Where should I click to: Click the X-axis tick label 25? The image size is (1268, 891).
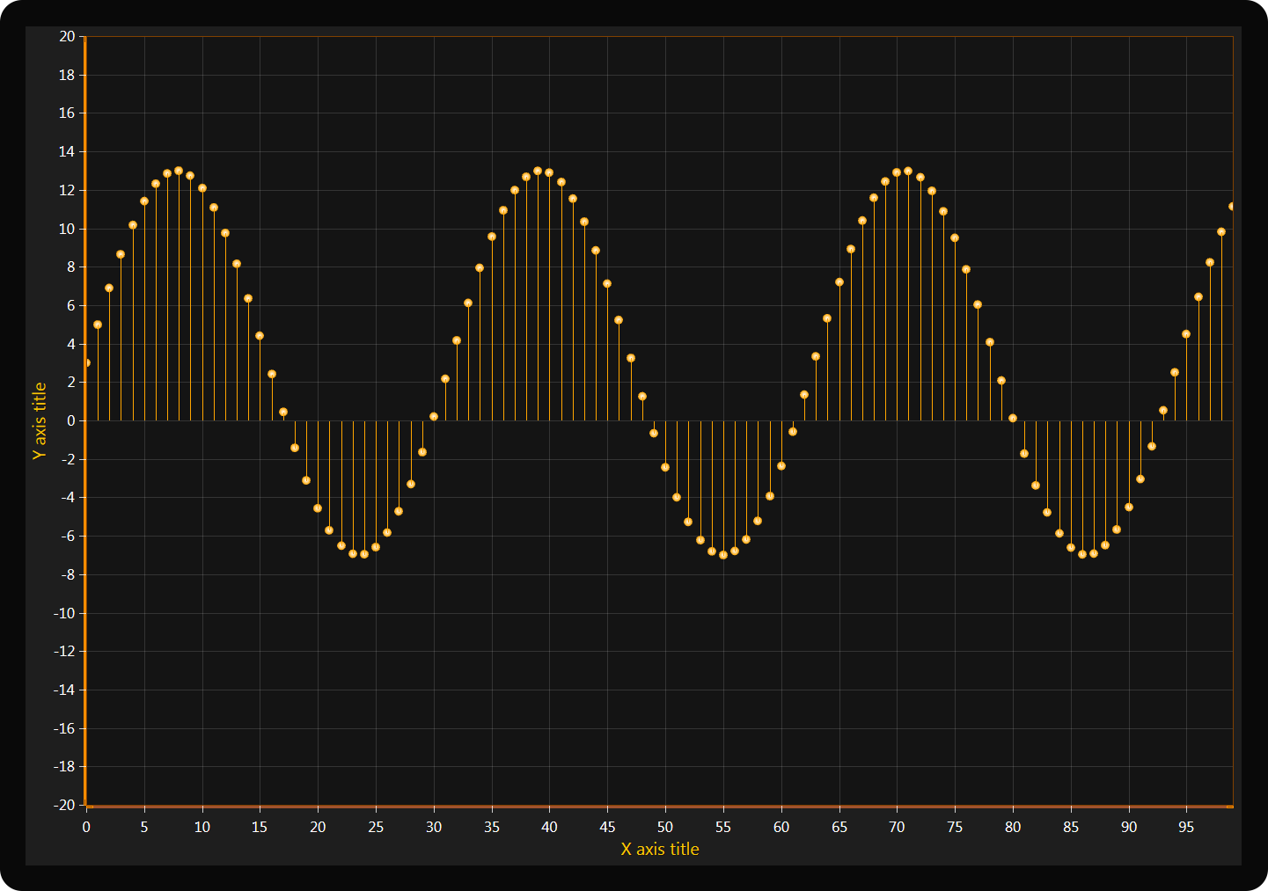376,827
